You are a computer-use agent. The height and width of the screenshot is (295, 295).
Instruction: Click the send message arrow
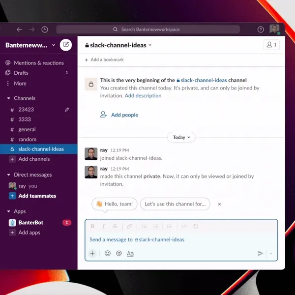[261, 253]
